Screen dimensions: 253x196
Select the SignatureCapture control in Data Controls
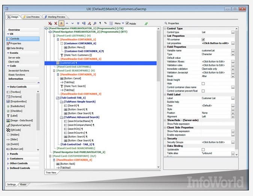21,124
